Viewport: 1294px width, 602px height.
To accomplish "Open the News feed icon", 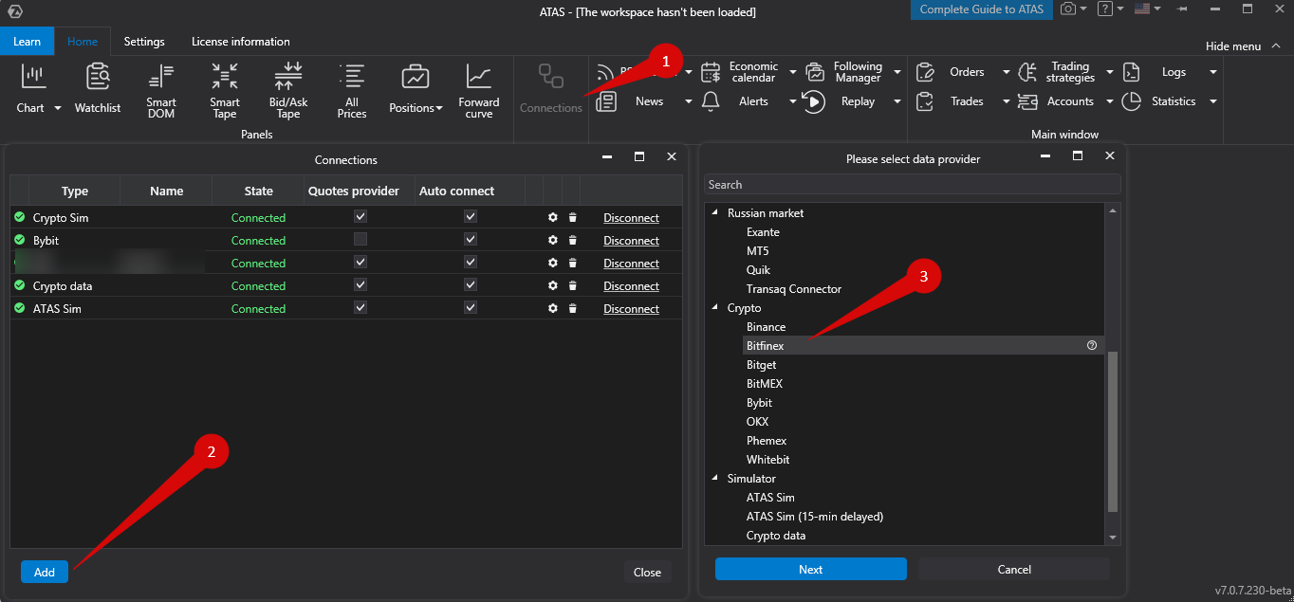I will (606, 101).
